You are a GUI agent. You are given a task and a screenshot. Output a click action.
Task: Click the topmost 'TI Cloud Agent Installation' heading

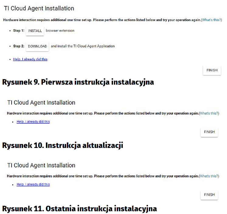pyautogui.click(x=39, y=9)
